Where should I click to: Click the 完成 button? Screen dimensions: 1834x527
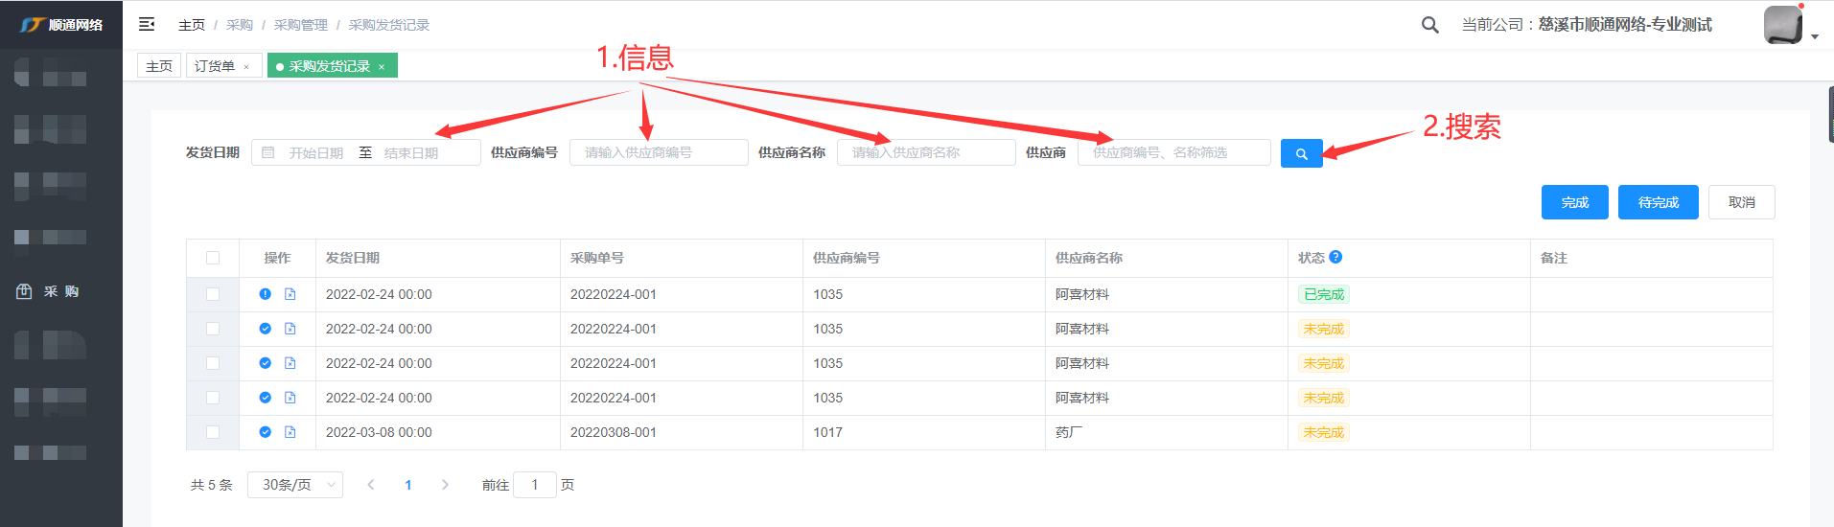(x=1574, y=202)
